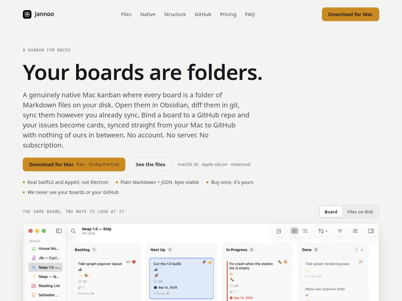
Task: Click the Neap 1.0 — Ship window title
Action: click(96, 229)
